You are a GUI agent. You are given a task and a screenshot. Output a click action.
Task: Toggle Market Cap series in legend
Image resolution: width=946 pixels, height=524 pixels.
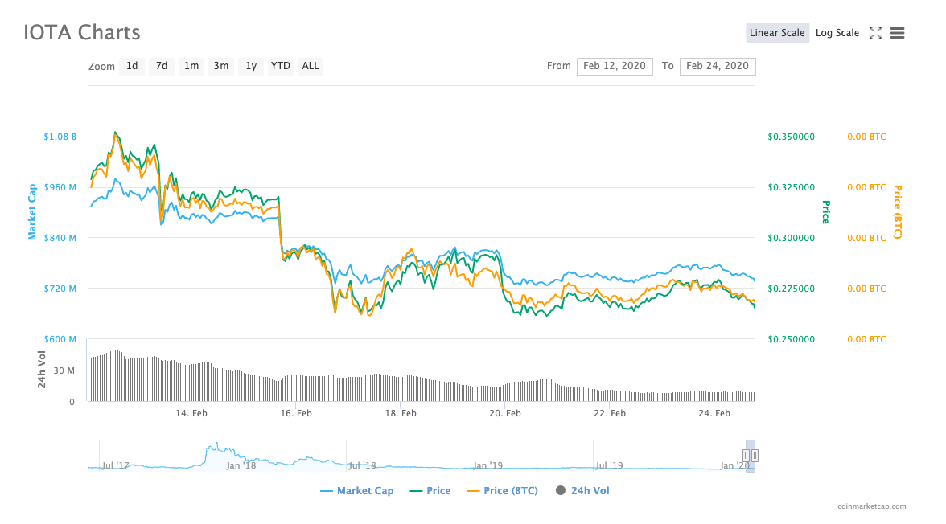pos(356,491)
